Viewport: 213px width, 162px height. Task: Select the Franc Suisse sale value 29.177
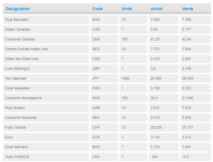coord(188,127)
